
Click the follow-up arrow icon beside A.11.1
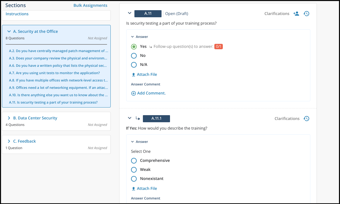tap(138, 118)
